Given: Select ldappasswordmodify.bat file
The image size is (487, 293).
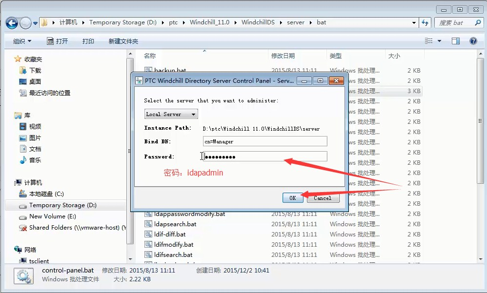Looking at the screenshot, I should tap(189, 214).
